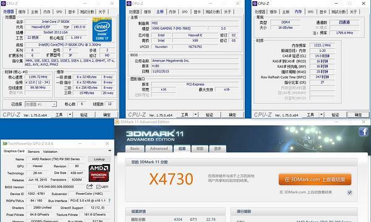Click the X4730 score text in 3DMark
Image resolution: width=371 pixels, height=222 pixels.
(171, 179)
